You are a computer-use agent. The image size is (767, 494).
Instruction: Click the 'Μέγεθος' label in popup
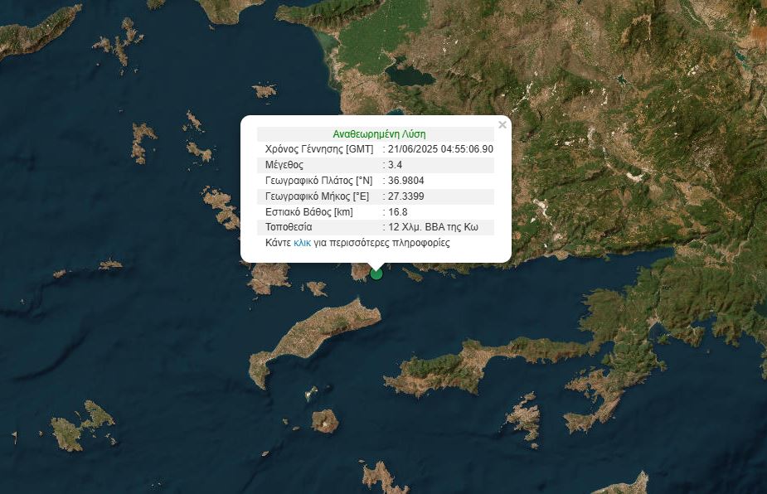(x=284, y=165)
